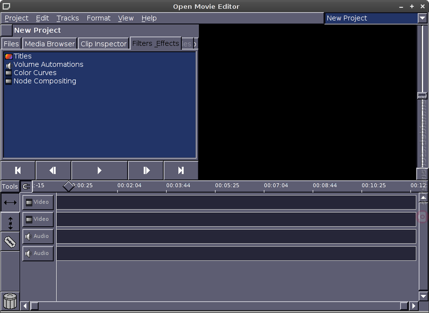429x313 pixels.
Task: Open the Help menu
Action: point(149,18)
